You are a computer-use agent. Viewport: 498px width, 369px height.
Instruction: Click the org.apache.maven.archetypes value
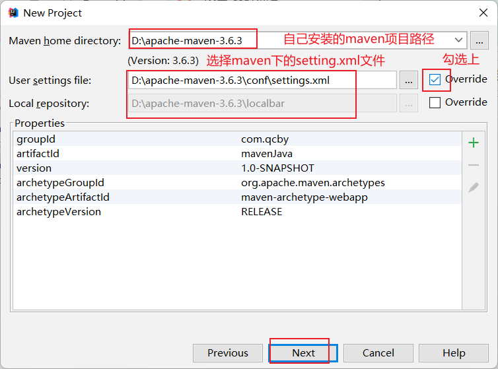313,183
